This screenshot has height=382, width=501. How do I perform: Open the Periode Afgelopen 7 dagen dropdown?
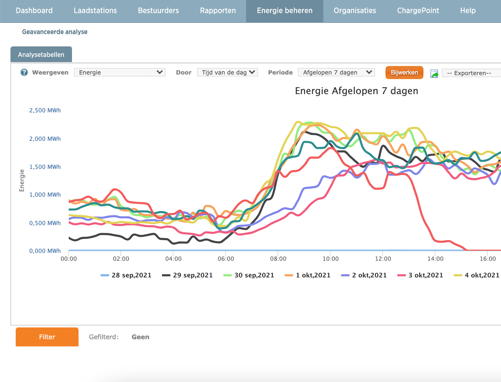(336, 72)
